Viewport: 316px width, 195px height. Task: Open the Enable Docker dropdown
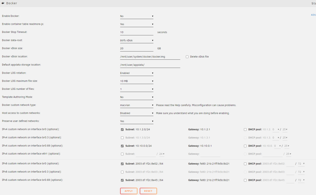tap(137, 16)
